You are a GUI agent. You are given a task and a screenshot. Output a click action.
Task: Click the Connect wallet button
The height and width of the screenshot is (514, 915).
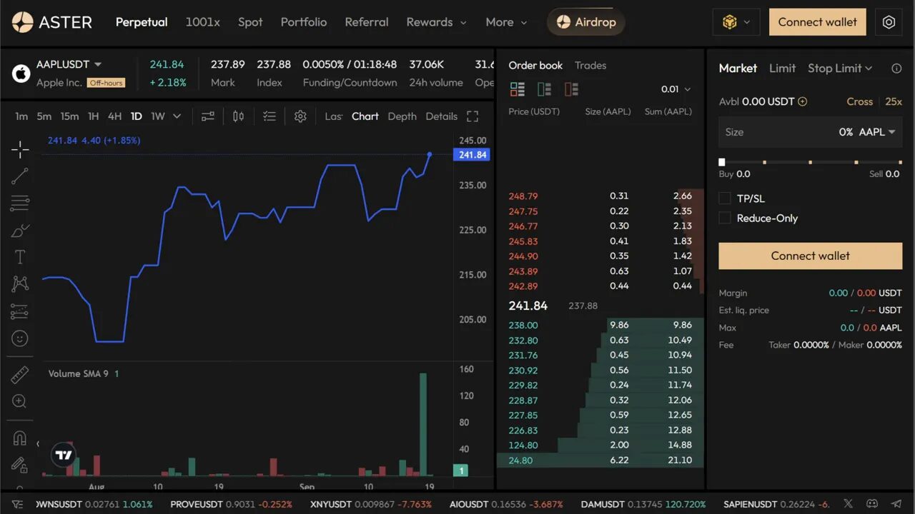click(817, 22)
